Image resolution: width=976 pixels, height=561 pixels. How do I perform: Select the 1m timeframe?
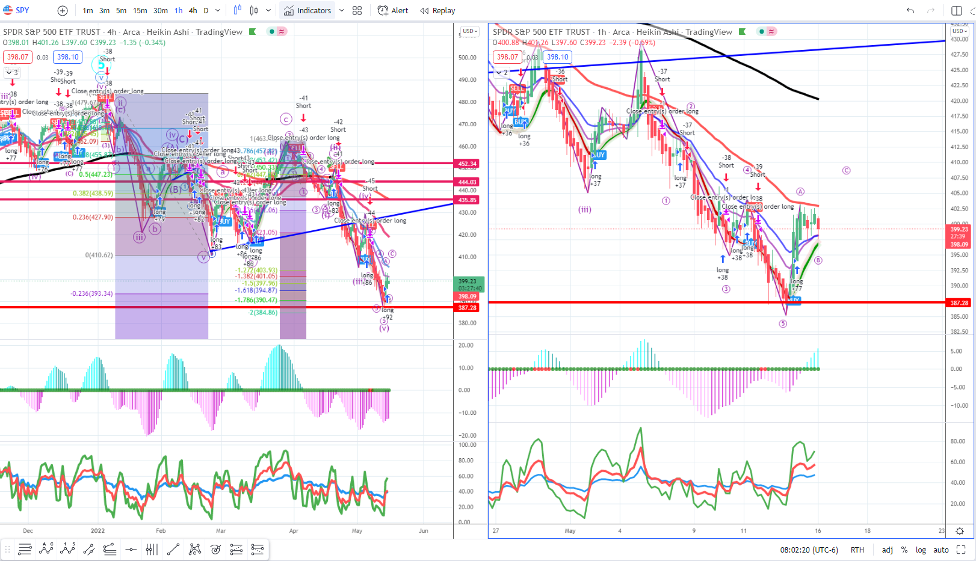point(88,10)
